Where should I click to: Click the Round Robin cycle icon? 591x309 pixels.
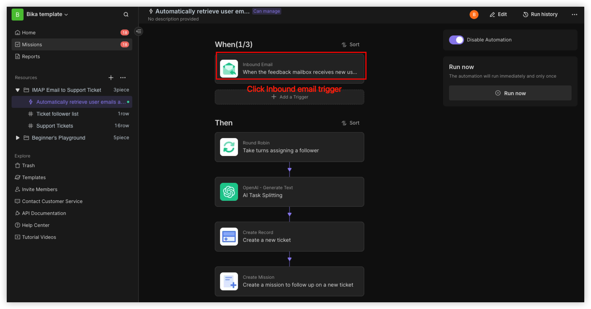pos(229,147)
